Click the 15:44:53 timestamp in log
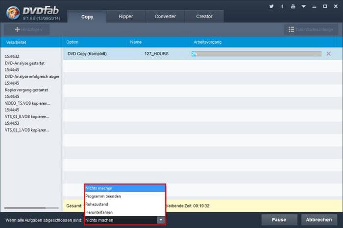343x228 pixels. [x=12, y=123]
